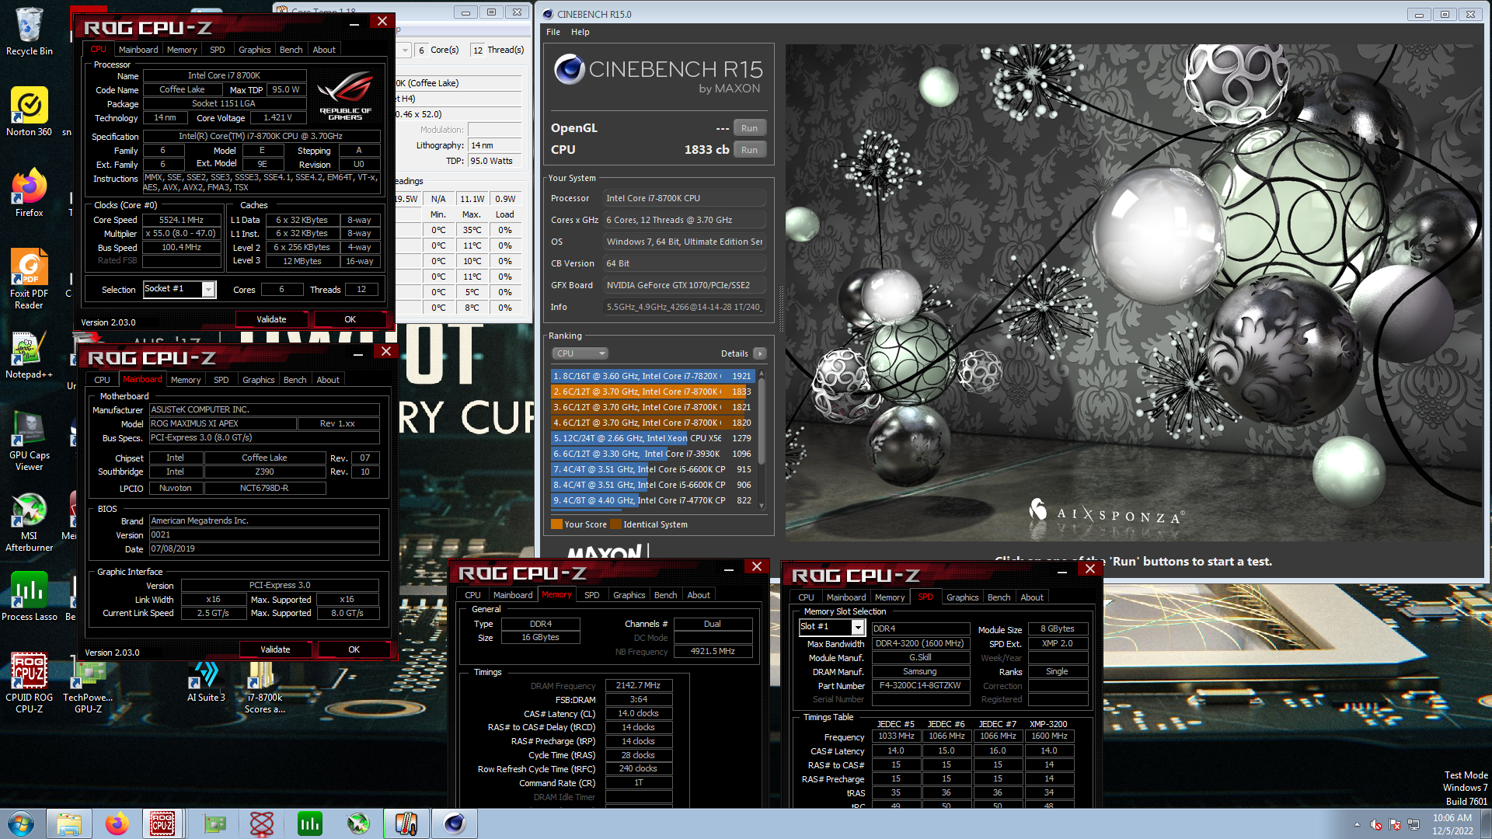Select ranking row 9 i7-4770K
Image resolution: width=1492 pixels, height=839 pixels.
[x=651, y=500]
